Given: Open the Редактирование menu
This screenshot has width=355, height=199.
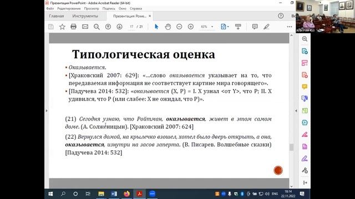Looking at the screenshot, I should [x=69, y=8].
